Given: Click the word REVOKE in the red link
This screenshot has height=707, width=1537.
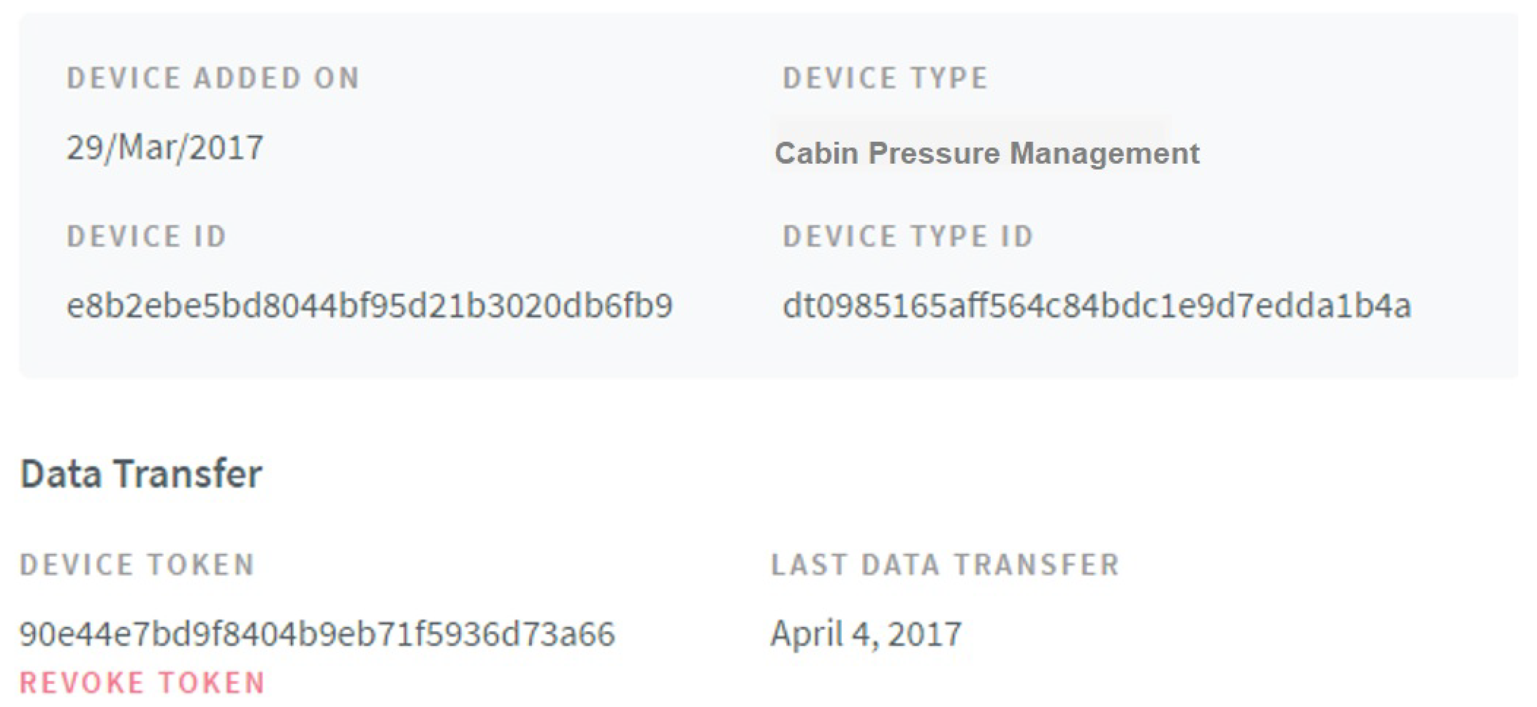Looking at the screenshot, I should point(83,683).
